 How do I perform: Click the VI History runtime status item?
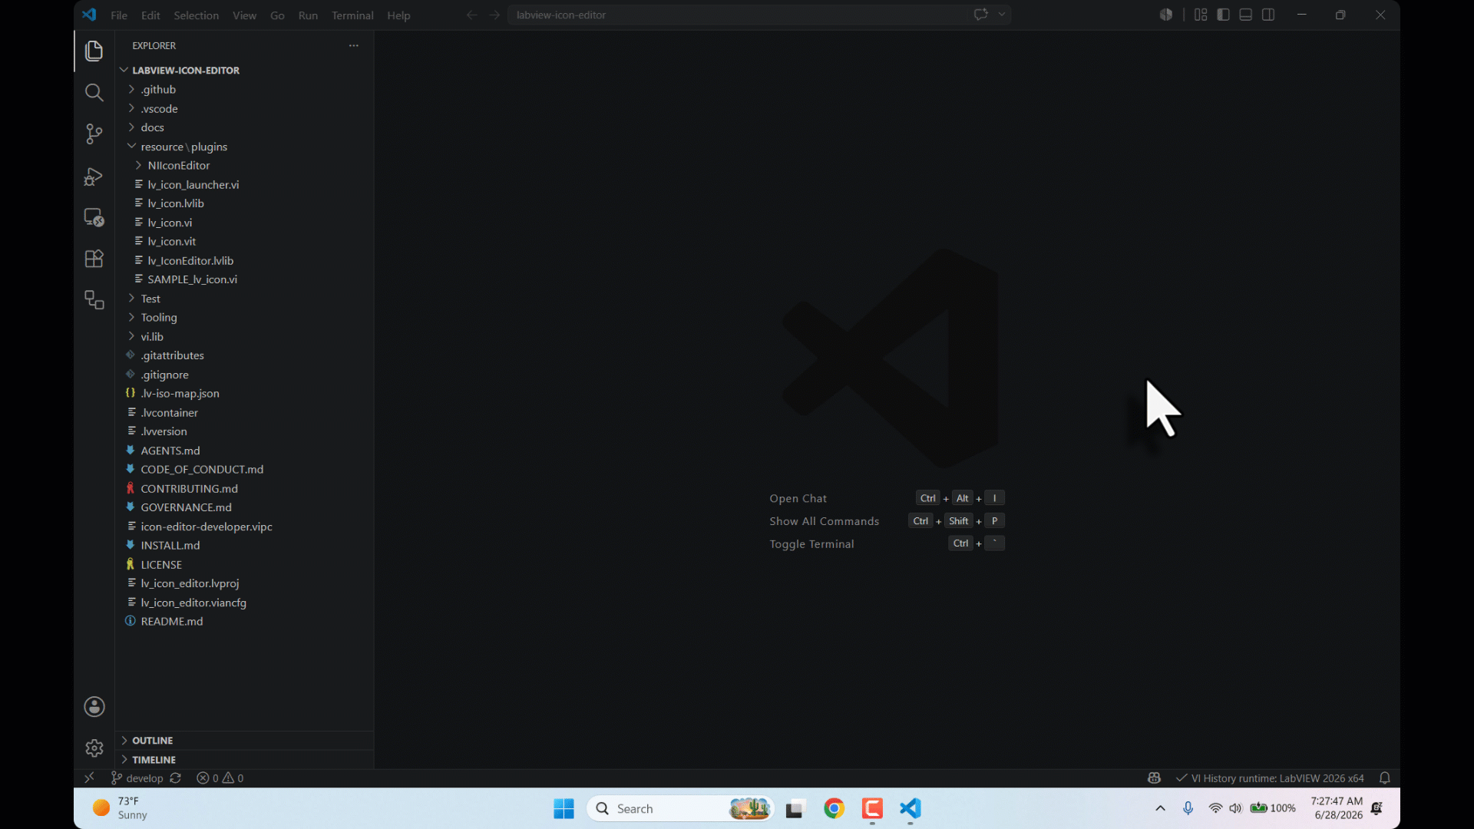click(1270, 778)
